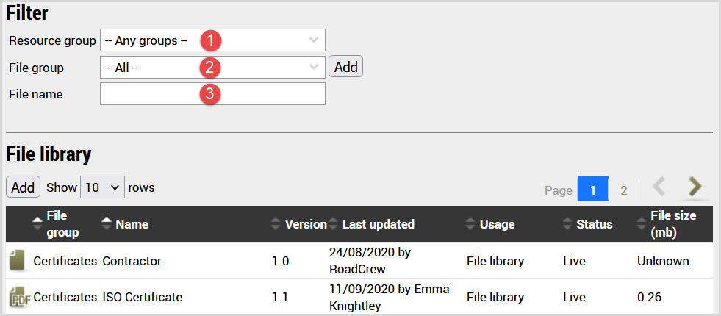Expand the File group dropdown
This screenshot has width=721, height=316.
click(212, 68)
